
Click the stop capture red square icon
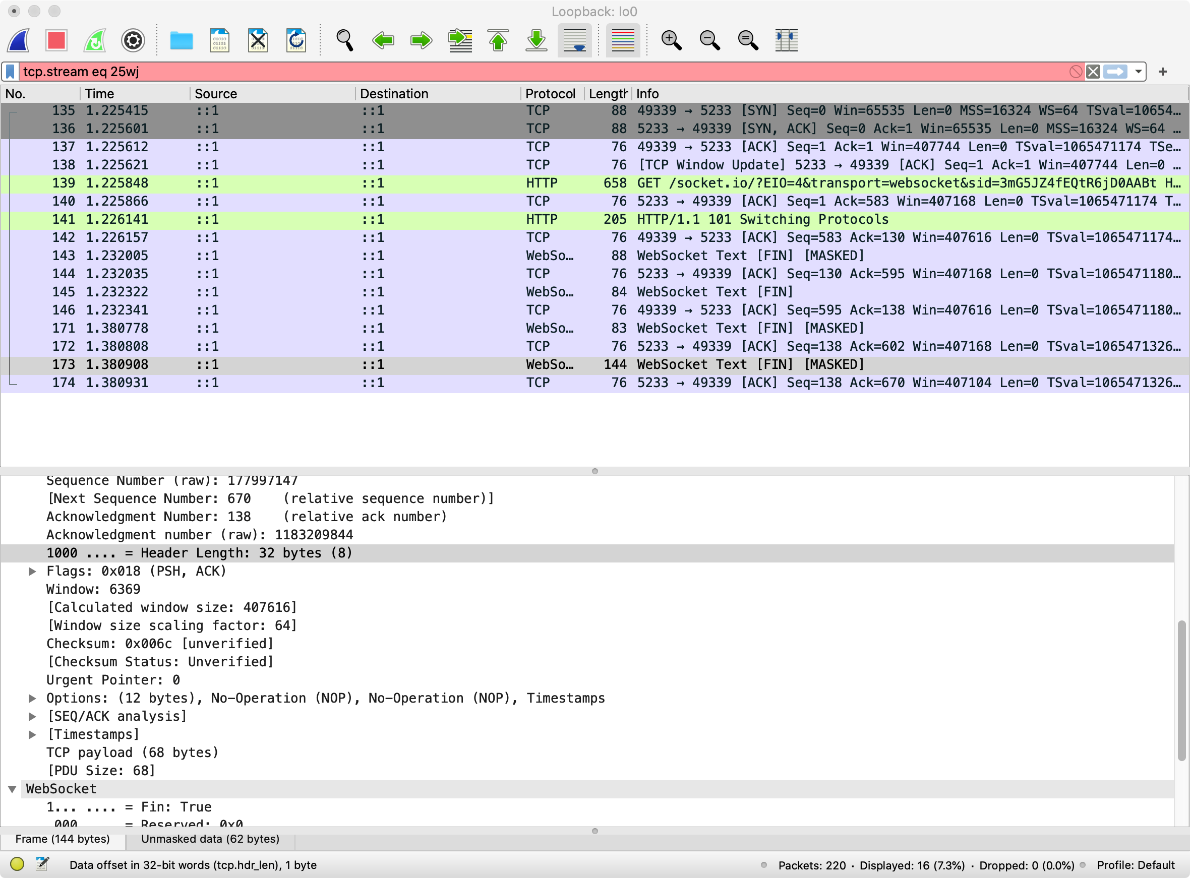[x=56, y=40]
